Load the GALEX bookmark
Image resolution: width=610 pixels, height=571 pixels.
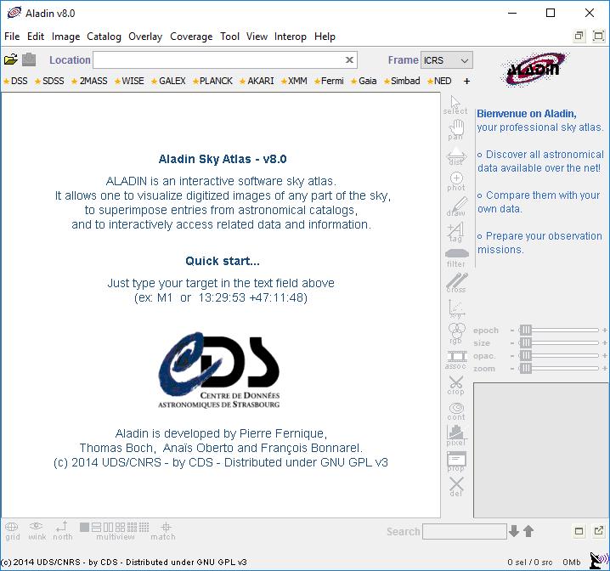click(168, 81)
